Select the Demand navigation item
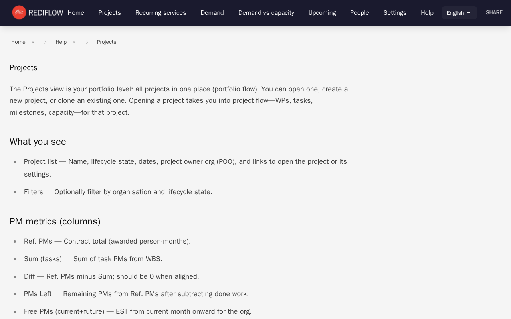 [212, 13]
